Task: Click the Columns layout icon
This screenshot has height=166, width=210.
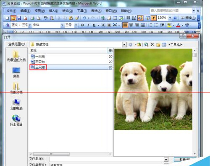Action: pyautogui.click(x=128, y=18)
